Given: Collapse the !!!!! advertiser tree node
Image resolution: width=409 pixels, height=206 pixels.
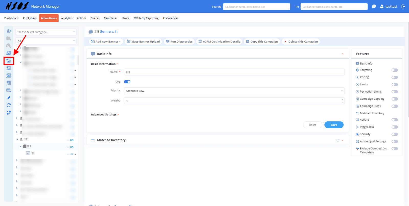Looking at the screenshot, I should click(x=17, y=139).
